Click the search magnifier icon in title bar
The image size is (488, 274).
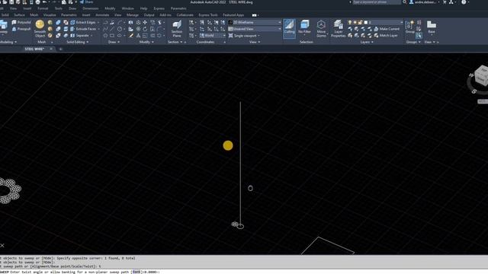click(404, 2)
